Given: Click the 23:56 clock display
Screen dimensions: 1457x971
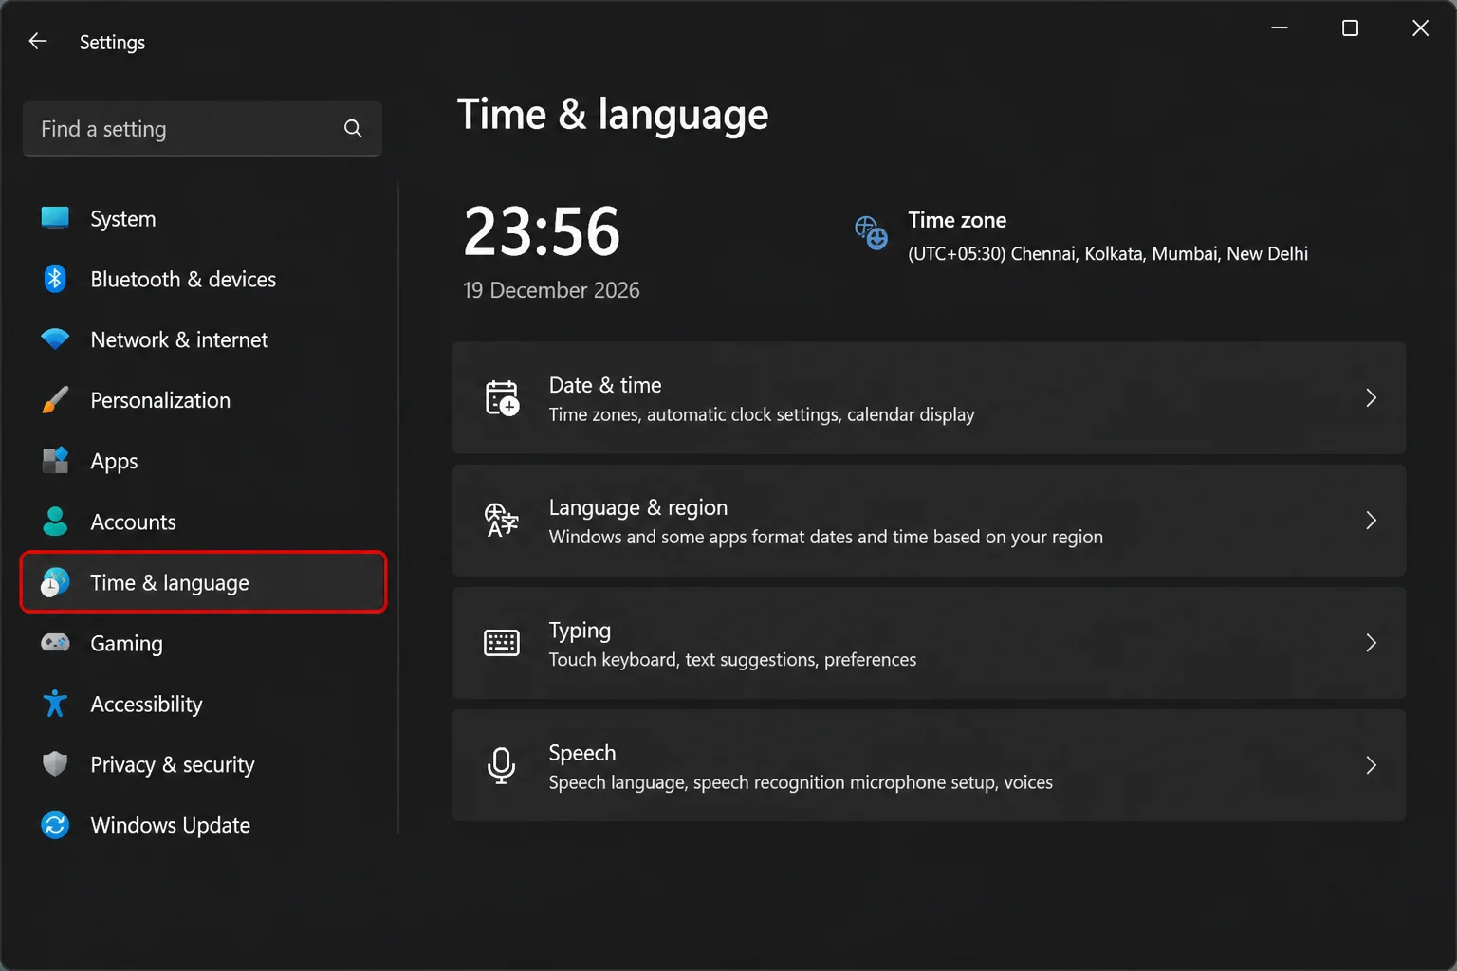Looking at the screenshot, I should (x=542, y=231).
